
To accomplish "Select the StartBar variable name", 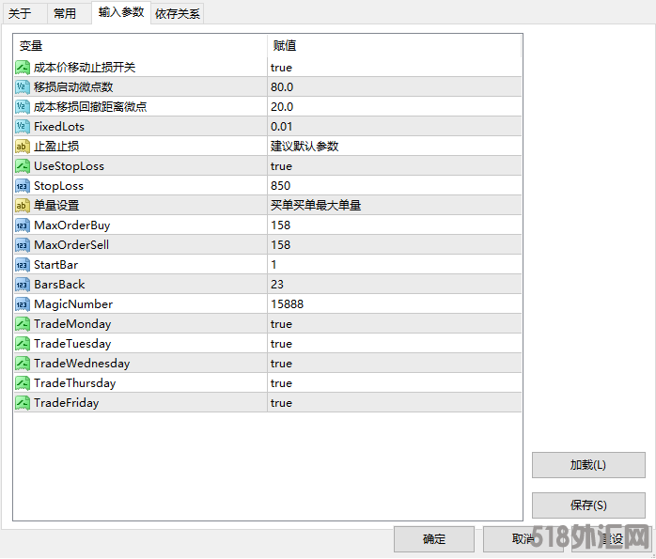I will pyautogui.click(x=56, y=265).
